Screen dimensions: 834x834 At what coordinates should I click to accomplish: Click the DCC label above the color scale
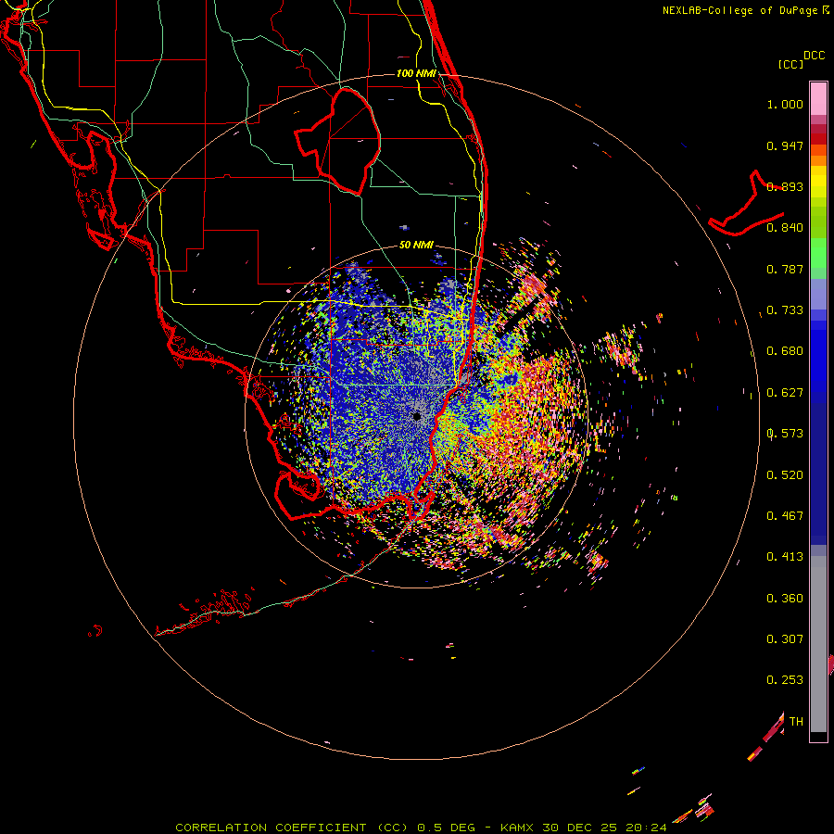pyautogui.click(x=815, y=56)
